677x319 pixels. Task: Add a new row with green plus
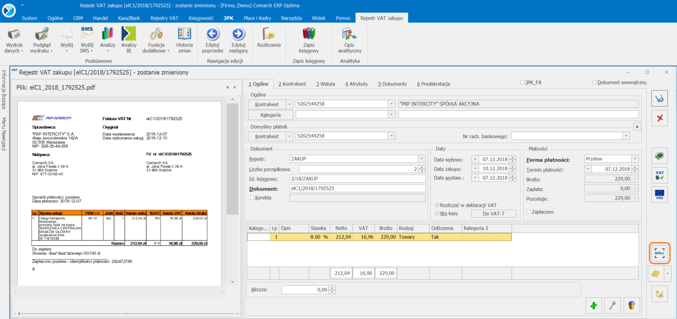594,305
